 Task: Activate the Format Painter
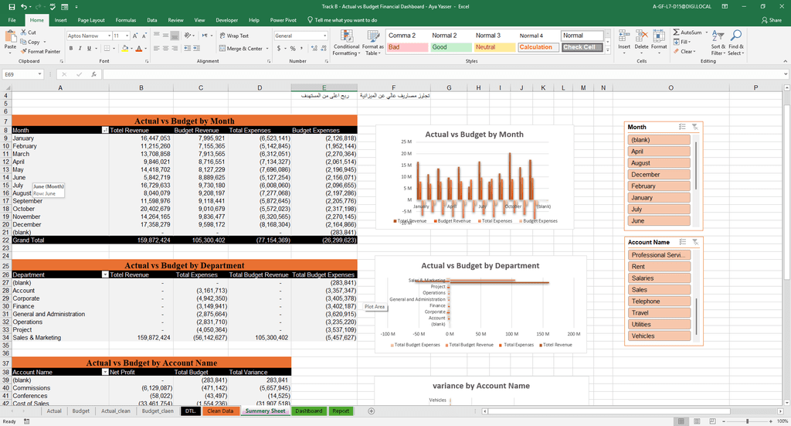40,52
